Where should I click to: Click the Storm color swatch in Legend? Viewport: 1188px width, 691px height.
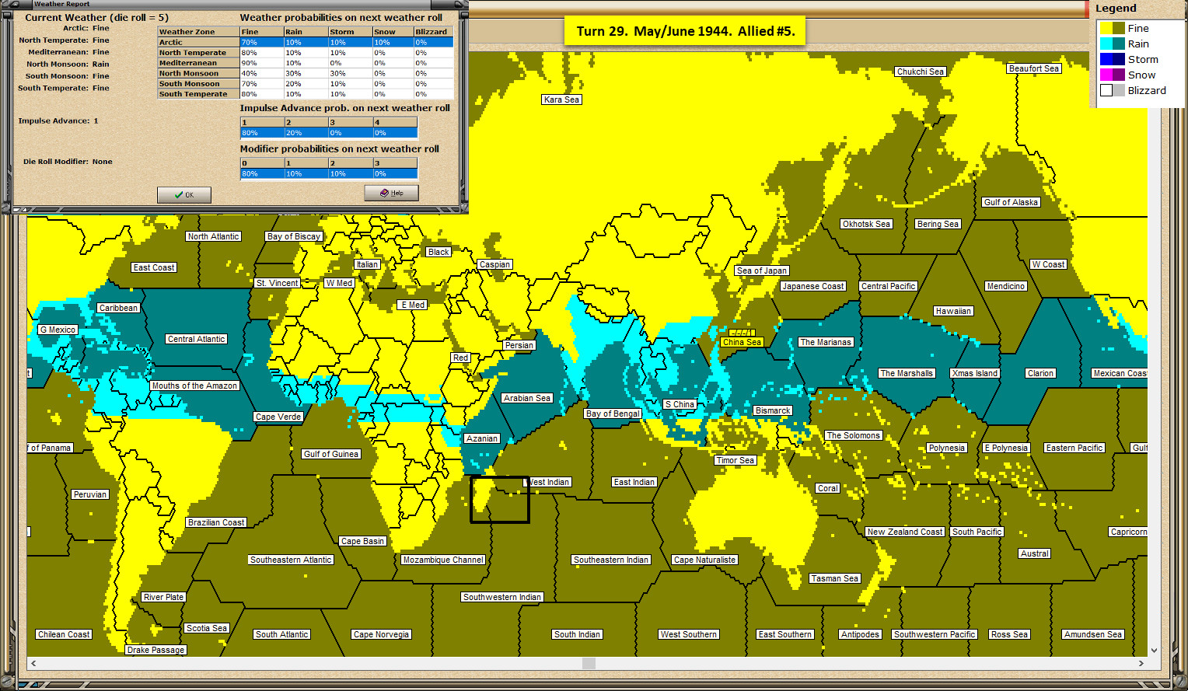1113,59
